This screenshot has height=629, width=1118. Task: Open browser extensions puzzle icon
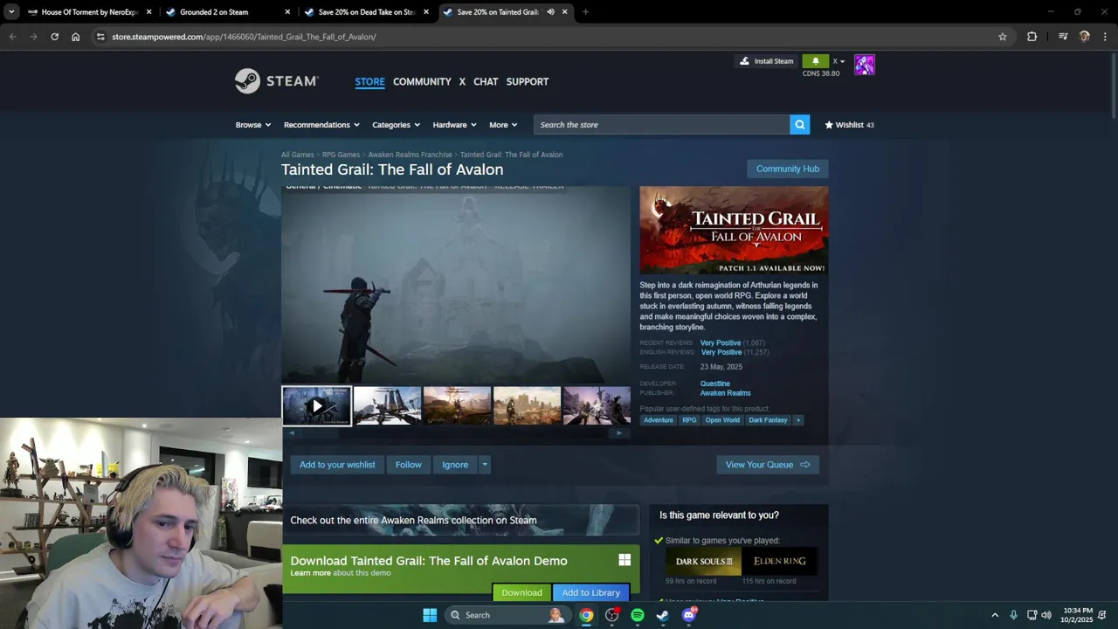(1032, 37)
